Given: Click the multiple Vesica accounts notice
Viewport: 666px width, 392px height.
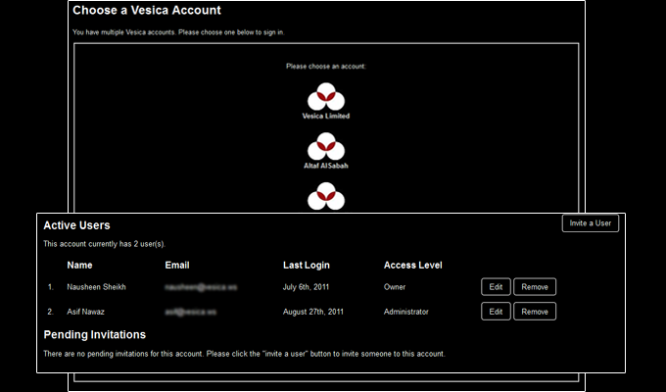Looking at the screenshot, I should [x=178, y=32].
